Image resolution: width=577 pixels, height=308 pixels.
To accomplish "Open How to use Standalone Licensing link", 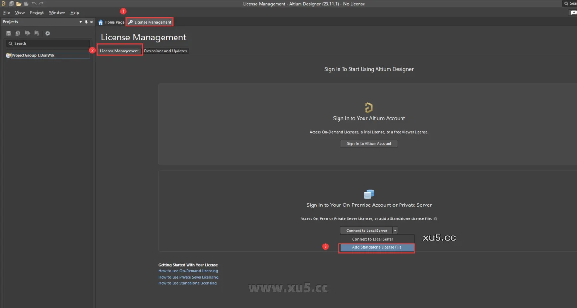I will click(x=188, y=283).
